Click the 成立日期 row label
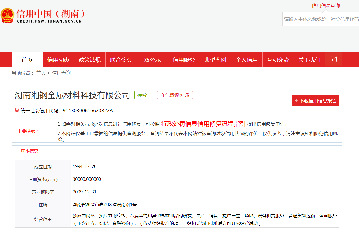359x235 pixels. coord(43,167)
